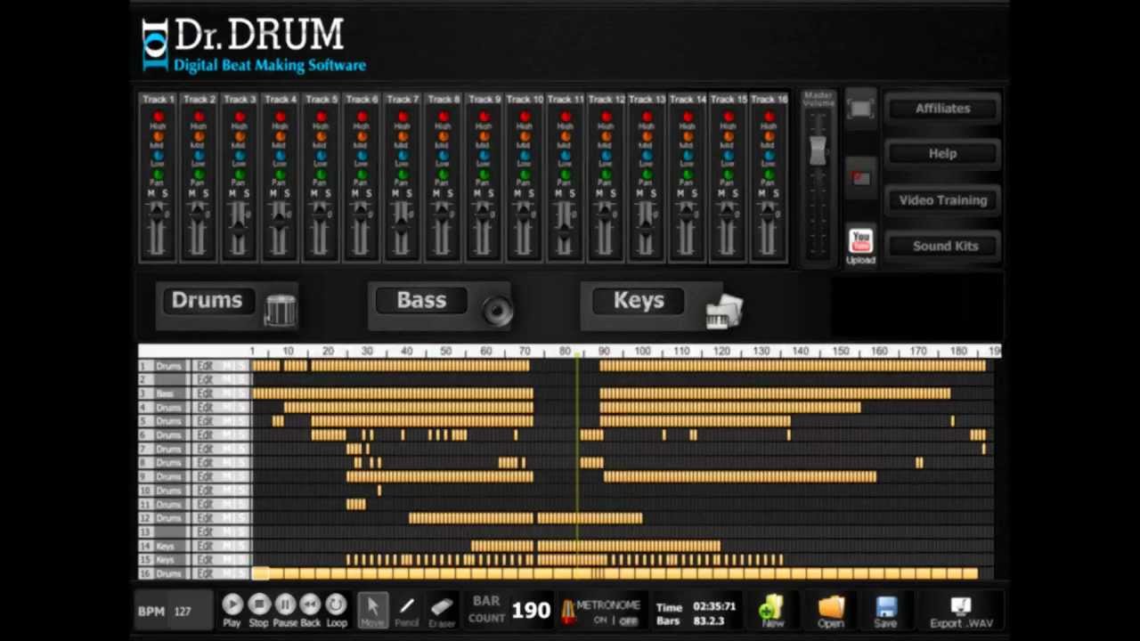The image size is (1140, 641).
Task: Solo Track 7 in the mixer
Action: pos(409,193)
